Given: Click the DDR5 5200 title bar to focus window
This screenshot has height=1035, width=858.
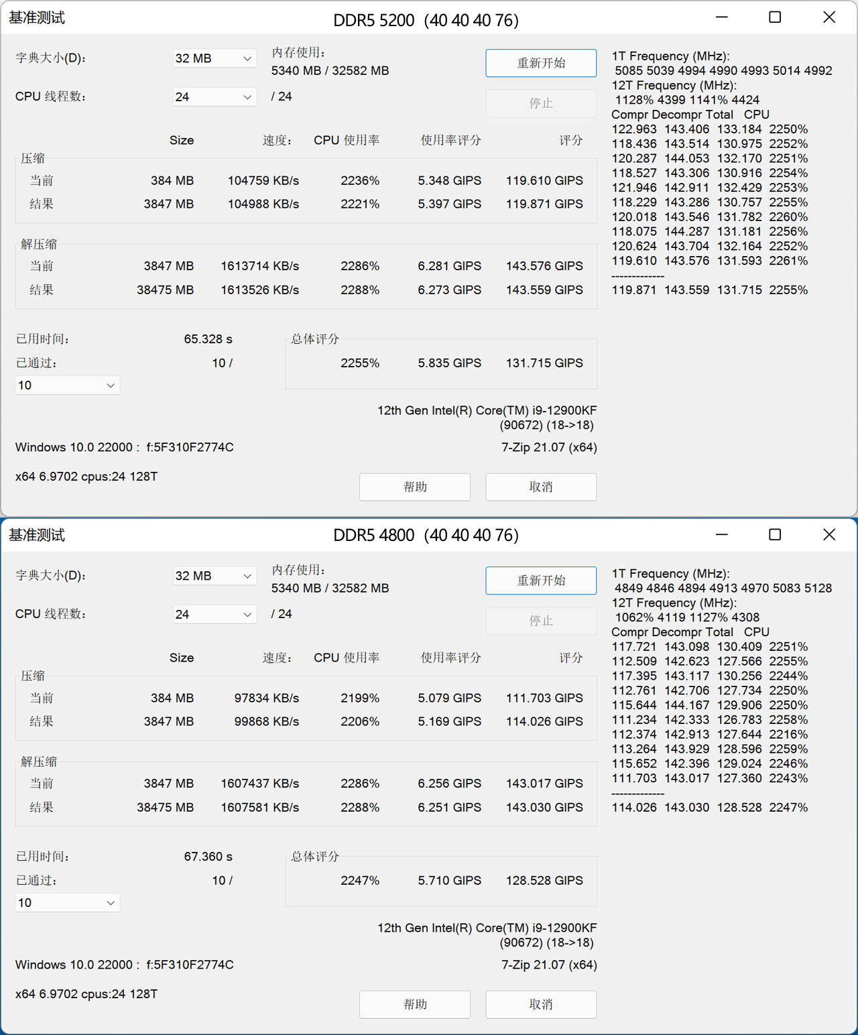Looking at the screenshot, I should [x=426, y=20].
